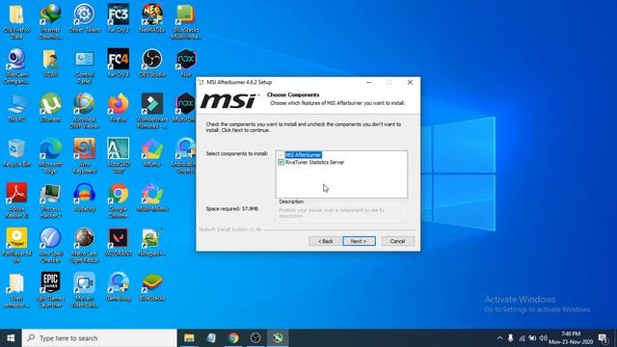Select the Notepad++ desktop shortcut
This screenshot has width=617, height=347.
point(152,242)
